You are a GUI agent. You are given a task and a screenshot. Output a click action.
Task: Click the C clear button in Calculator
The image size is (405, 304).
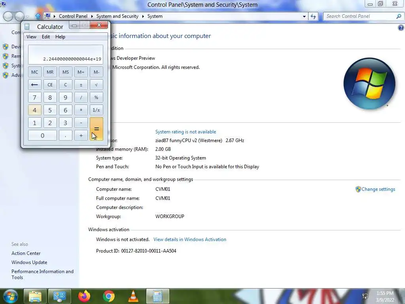click(65, 85)
